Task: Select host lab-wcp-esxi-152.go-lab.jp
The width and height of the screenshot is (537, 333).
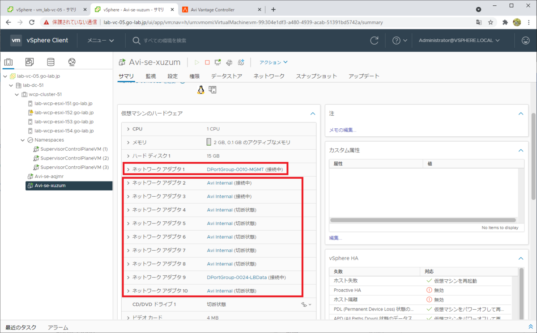Action: tap(64, 113)
